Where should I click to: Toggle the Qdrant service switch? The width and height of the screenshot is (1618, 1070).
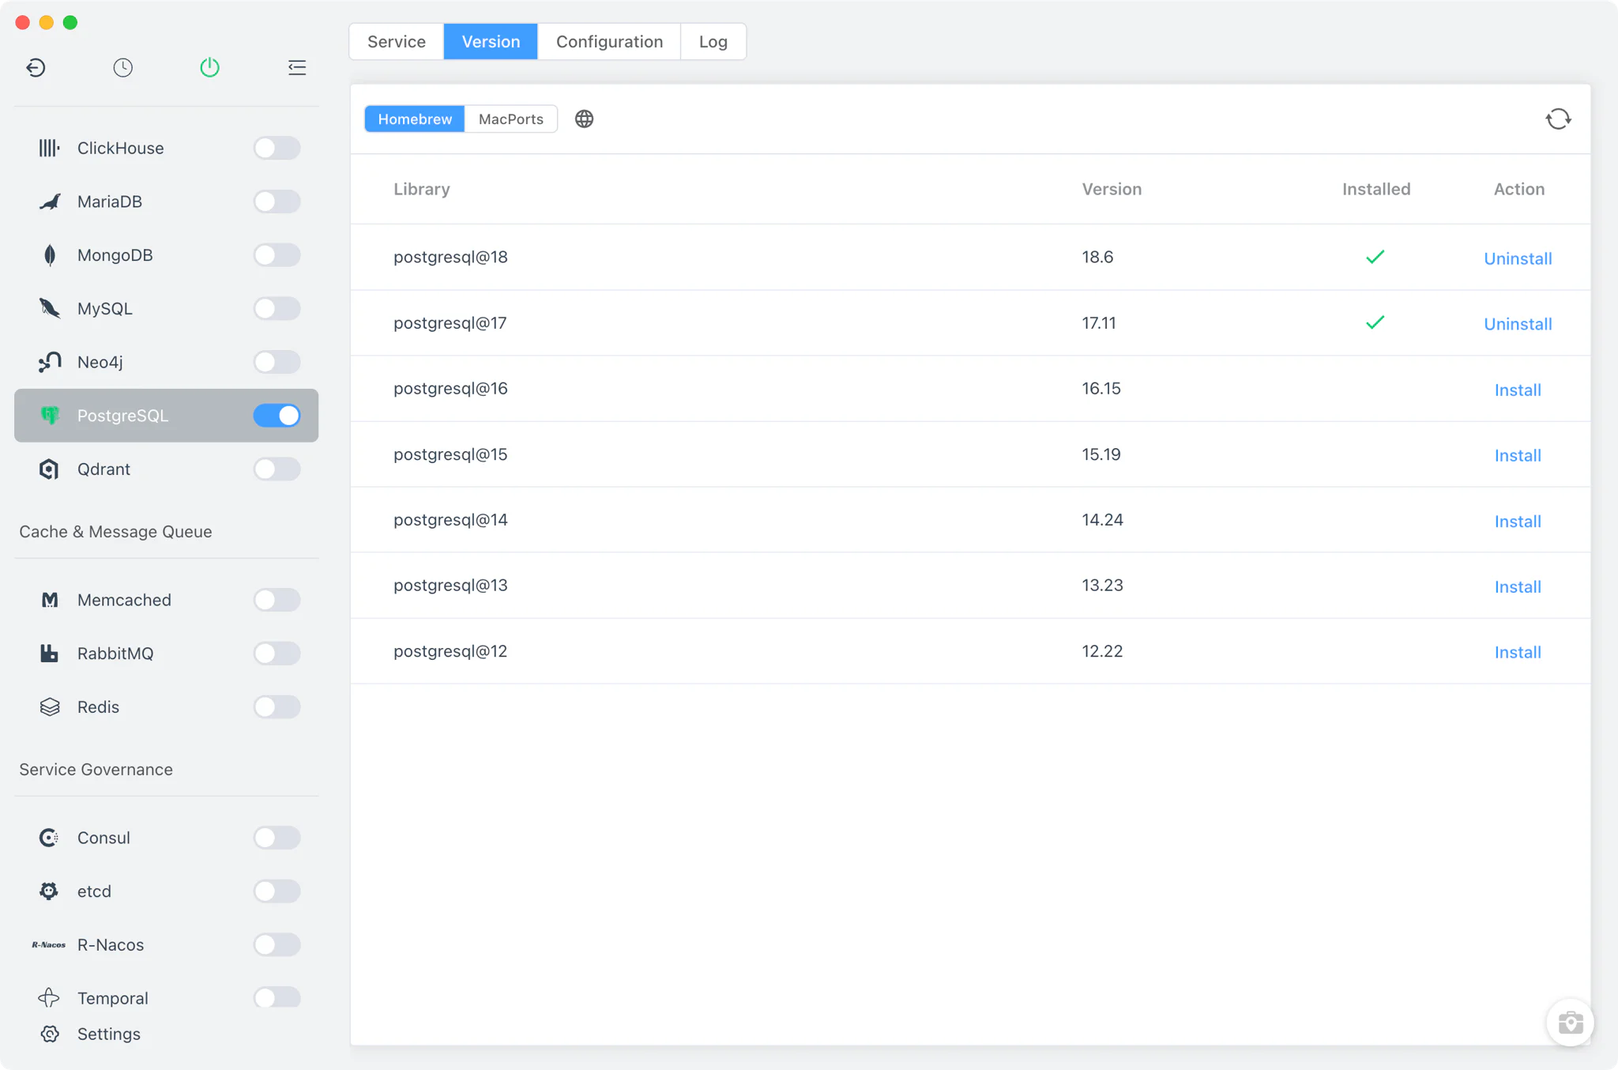(277, 469)
